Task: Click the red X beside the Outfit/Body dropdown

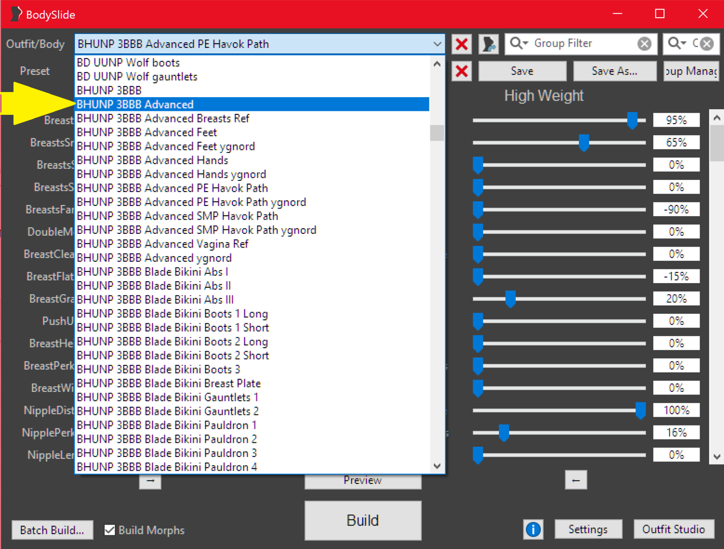Action: point(462,44)
